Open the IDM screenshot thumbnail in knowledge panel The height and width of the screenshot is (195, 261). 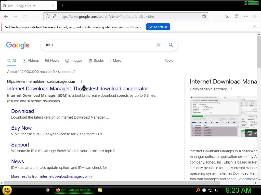point(215,116)
